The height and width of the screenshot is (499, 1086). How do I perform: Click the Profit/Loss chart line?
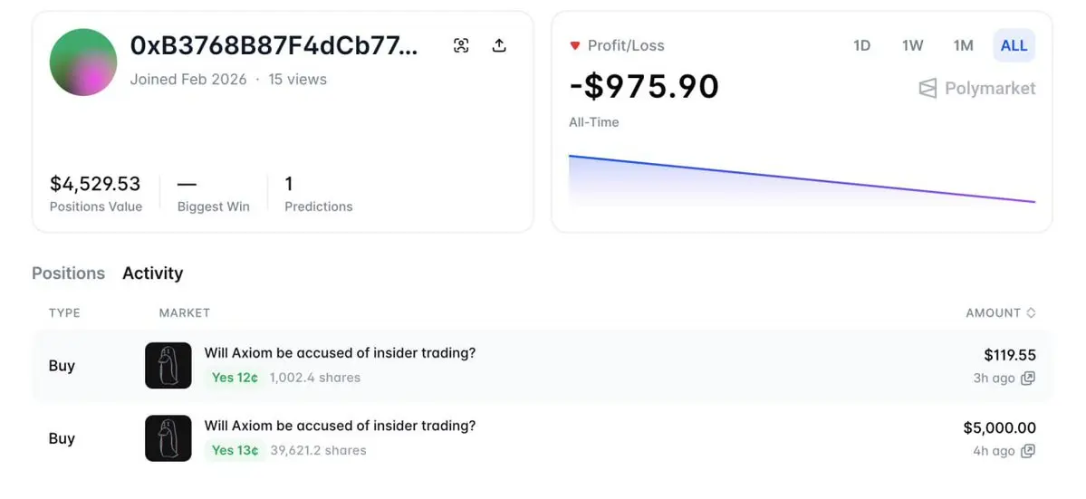(x=802, y=179)
